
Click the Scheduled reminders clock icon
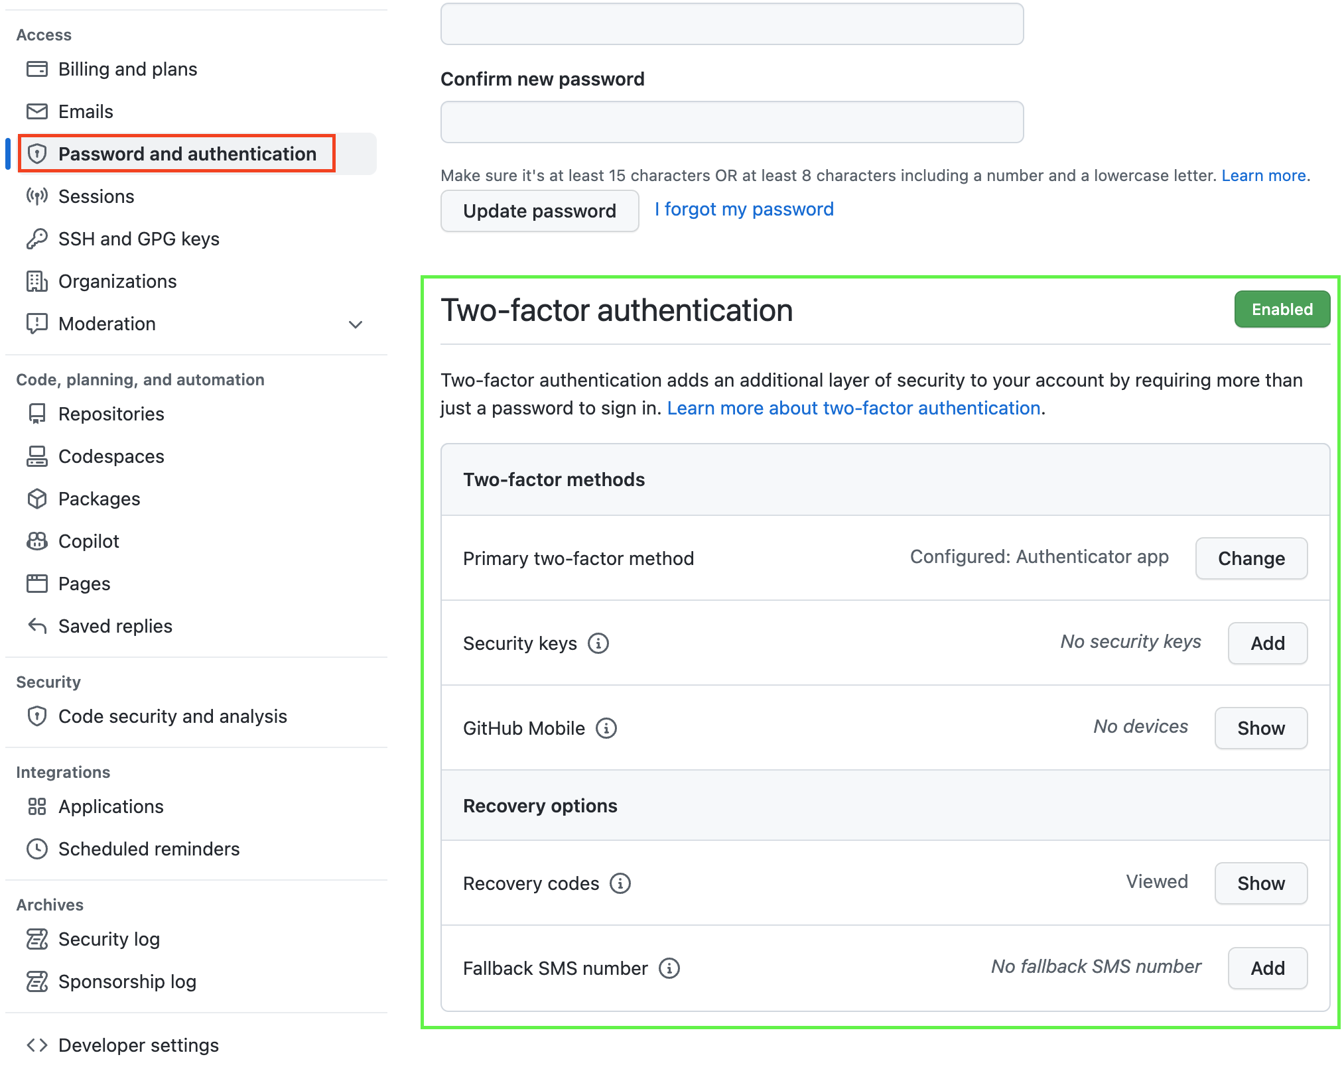(37, 849)
